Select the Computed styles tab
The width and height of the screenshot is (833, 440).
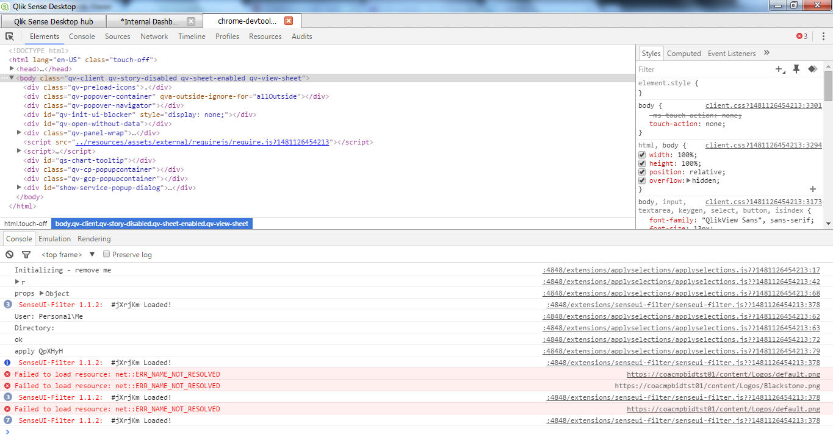click(683, 54)
